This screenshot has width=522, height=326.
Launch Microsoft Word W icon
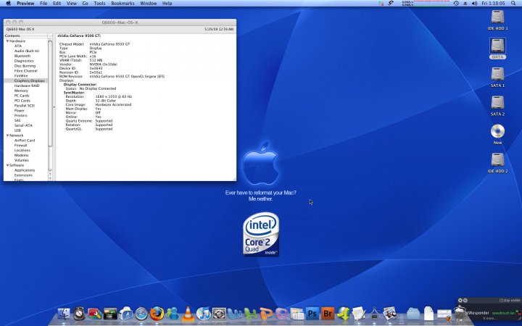pyautogui.click(x=235, y=314)
